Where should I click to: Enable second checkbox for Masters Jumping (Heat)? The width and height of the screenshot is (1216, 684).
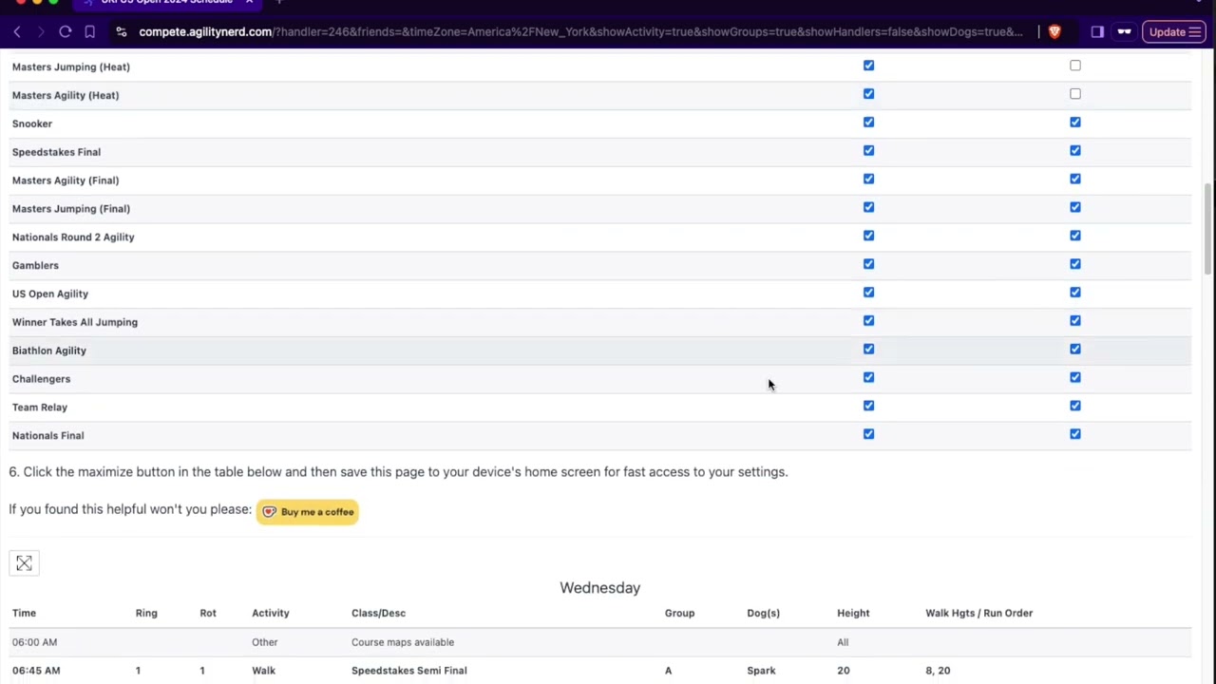pos(1075,66)
